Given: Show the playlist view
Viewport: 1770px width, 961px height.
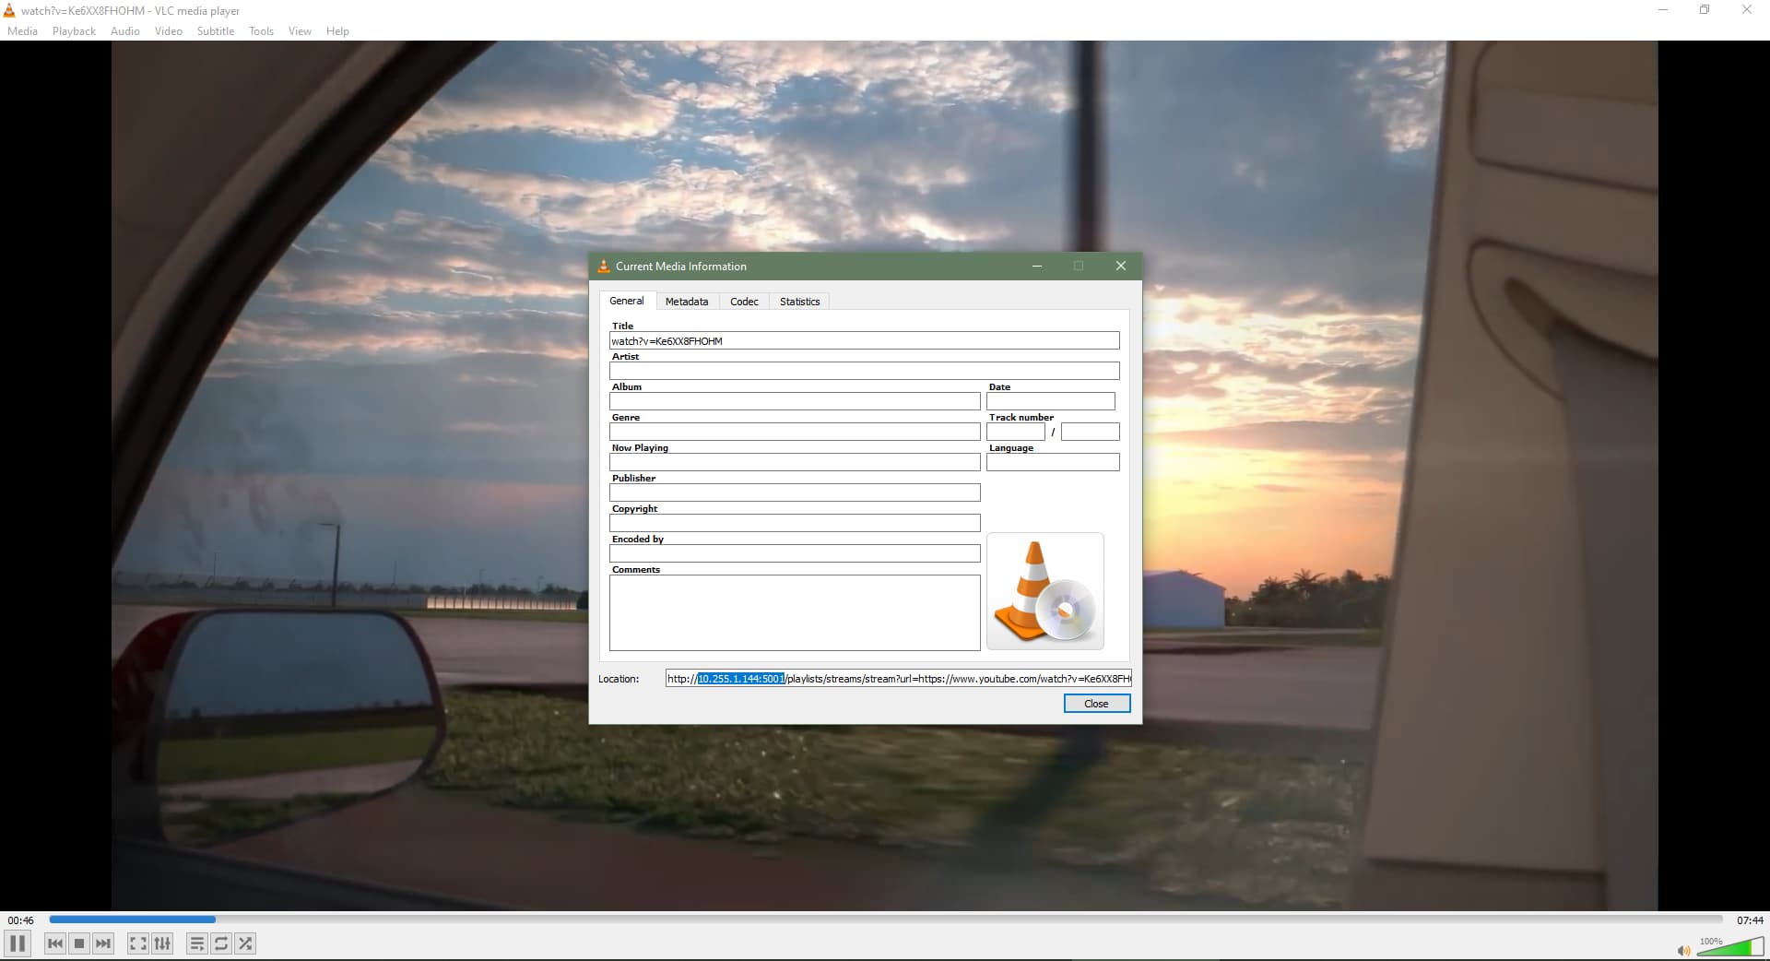Looking at the screenshot, I should [196, 943].
